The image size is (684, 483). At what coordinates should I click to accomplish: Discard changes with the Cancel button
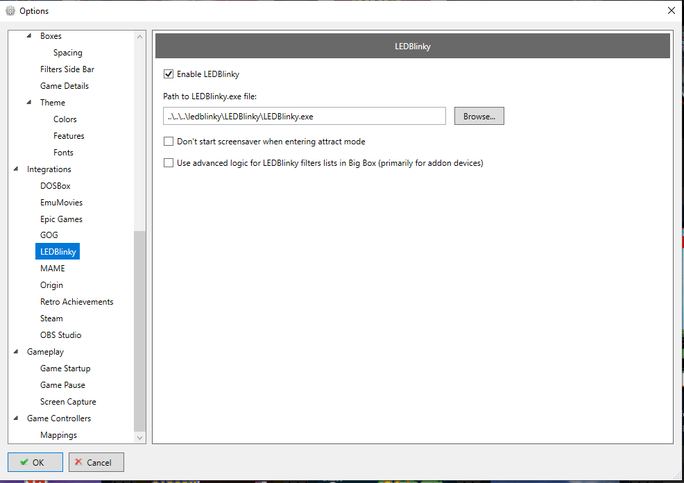96,462
